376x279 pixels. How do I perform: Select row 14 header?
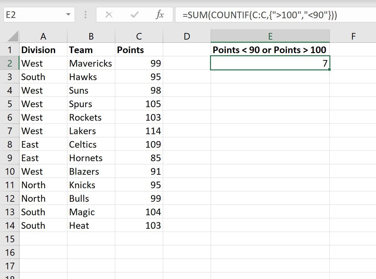9,225
